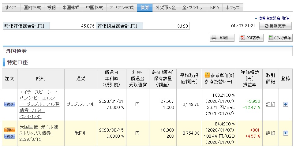This screenshot has width=296, height=149.
Task: Click the ブラジルレアル currency cell
Action: point(81,104)
